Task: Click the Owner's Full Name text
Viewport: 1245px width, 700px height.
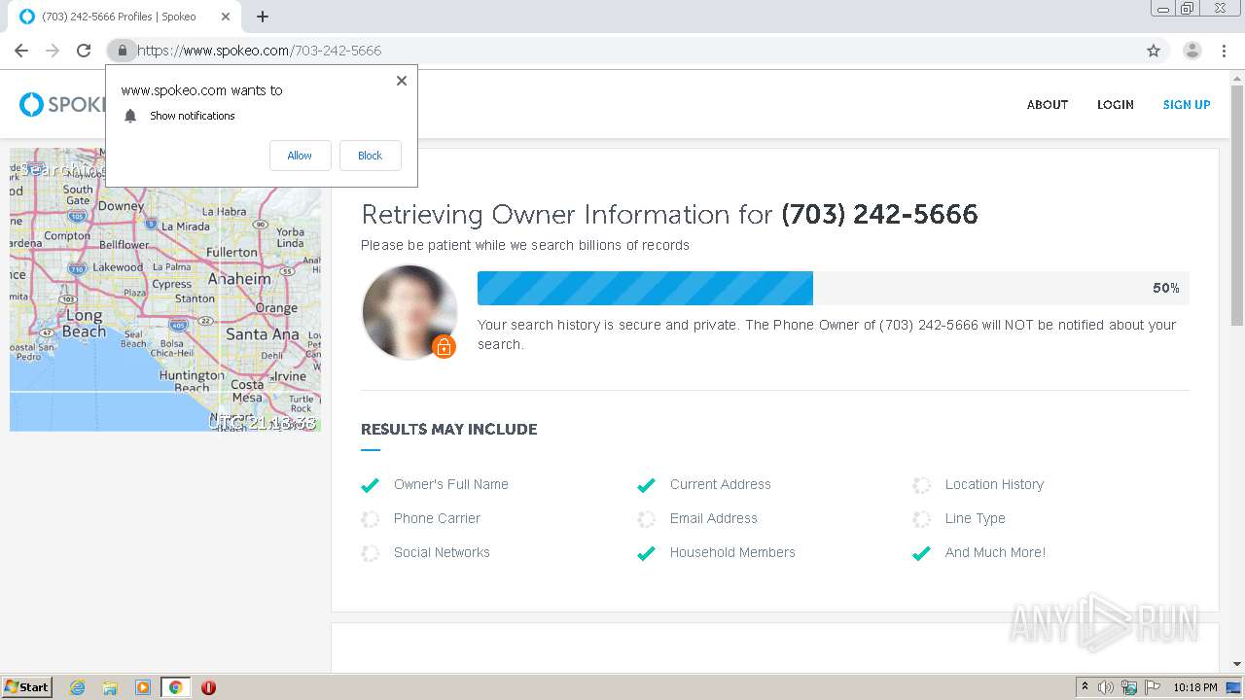Action: pyautogui.click(x=451, y=484)
